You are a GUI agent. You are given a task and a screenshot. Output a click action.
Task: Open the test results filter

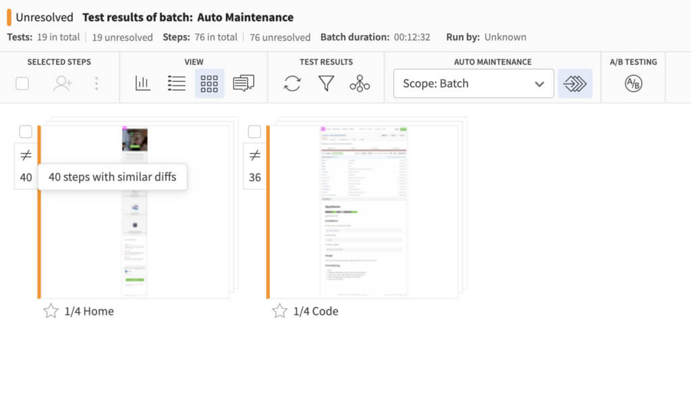pos(326,84)
